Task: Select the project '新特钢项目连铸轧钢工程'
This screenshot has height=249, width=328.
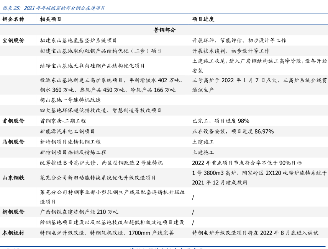Action: point(70,142)
